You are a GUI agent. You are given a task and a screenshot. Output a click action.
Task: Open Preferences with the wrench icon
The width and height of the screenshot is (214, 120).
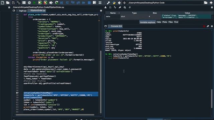click(108, 3)
